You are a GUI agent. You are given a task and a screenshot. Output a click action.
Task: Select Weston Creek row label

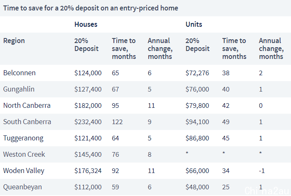click(24, 154)
